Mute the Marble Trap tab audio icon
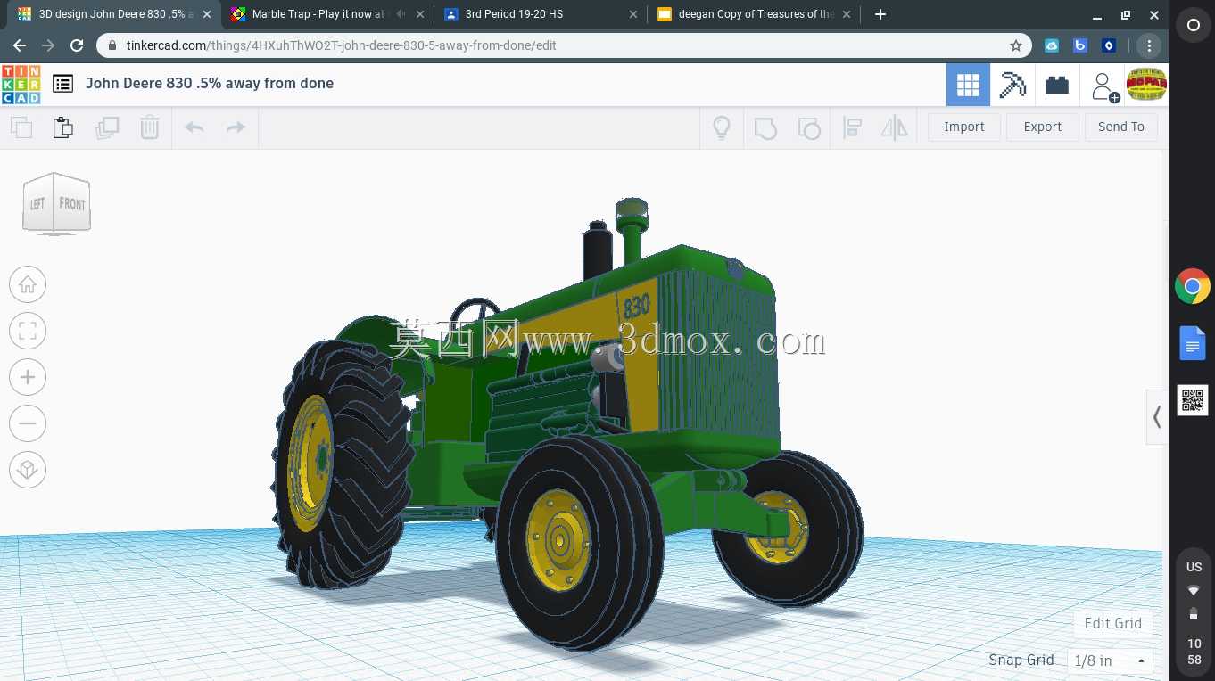The image size is (1215, 681). (x=401, y=14)
